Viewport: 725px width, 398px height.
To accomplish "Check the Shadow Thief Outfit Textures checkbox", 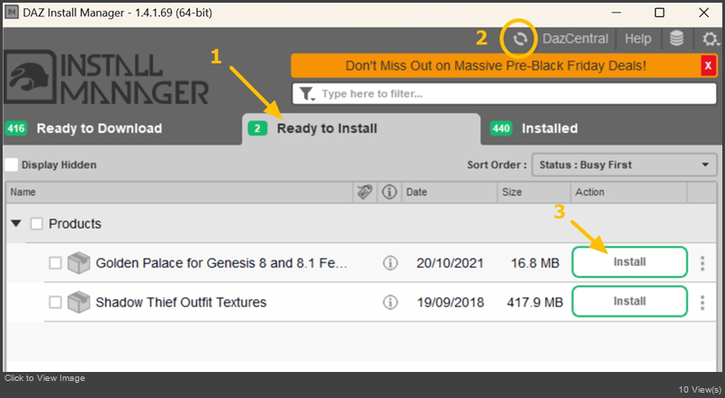I will point(55,303).
